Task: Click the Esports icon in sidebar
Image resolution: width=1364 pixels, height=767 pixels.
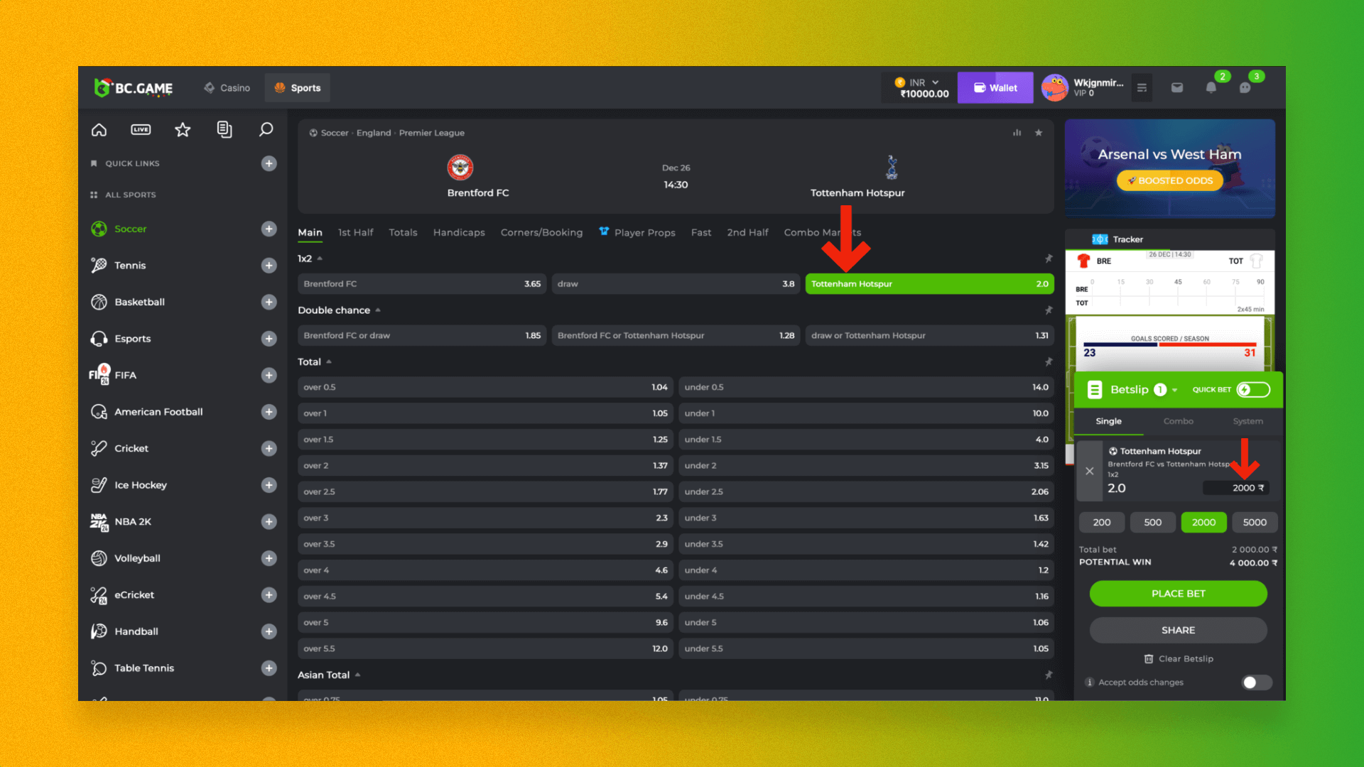Action: pos(100,338)
